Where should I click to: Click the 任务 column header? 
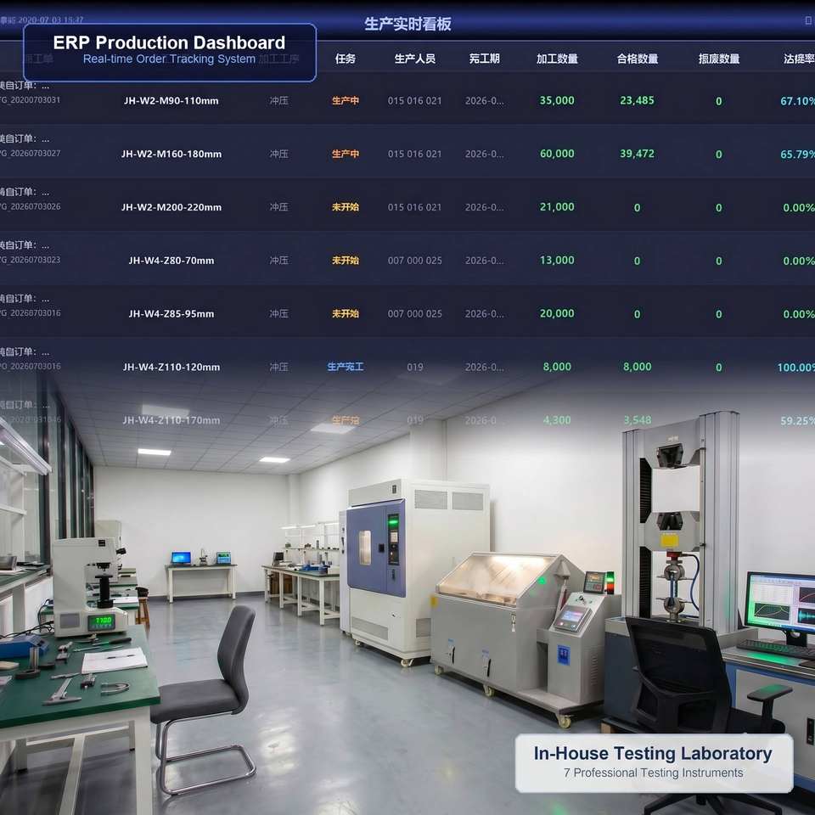[x=346, y=59]
